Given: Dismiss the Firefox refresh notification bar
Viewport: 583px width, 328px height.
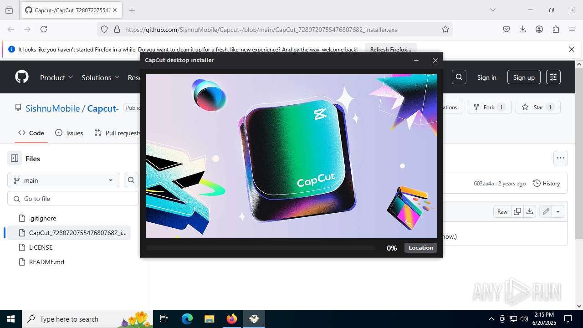Looking at the screenshot, I should (572, 49).
